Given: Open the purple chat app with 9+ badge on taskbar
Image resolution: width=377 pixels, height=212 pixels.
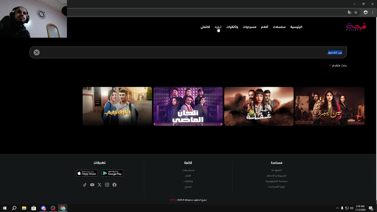Looking at the screenshot, I should 44,208.
